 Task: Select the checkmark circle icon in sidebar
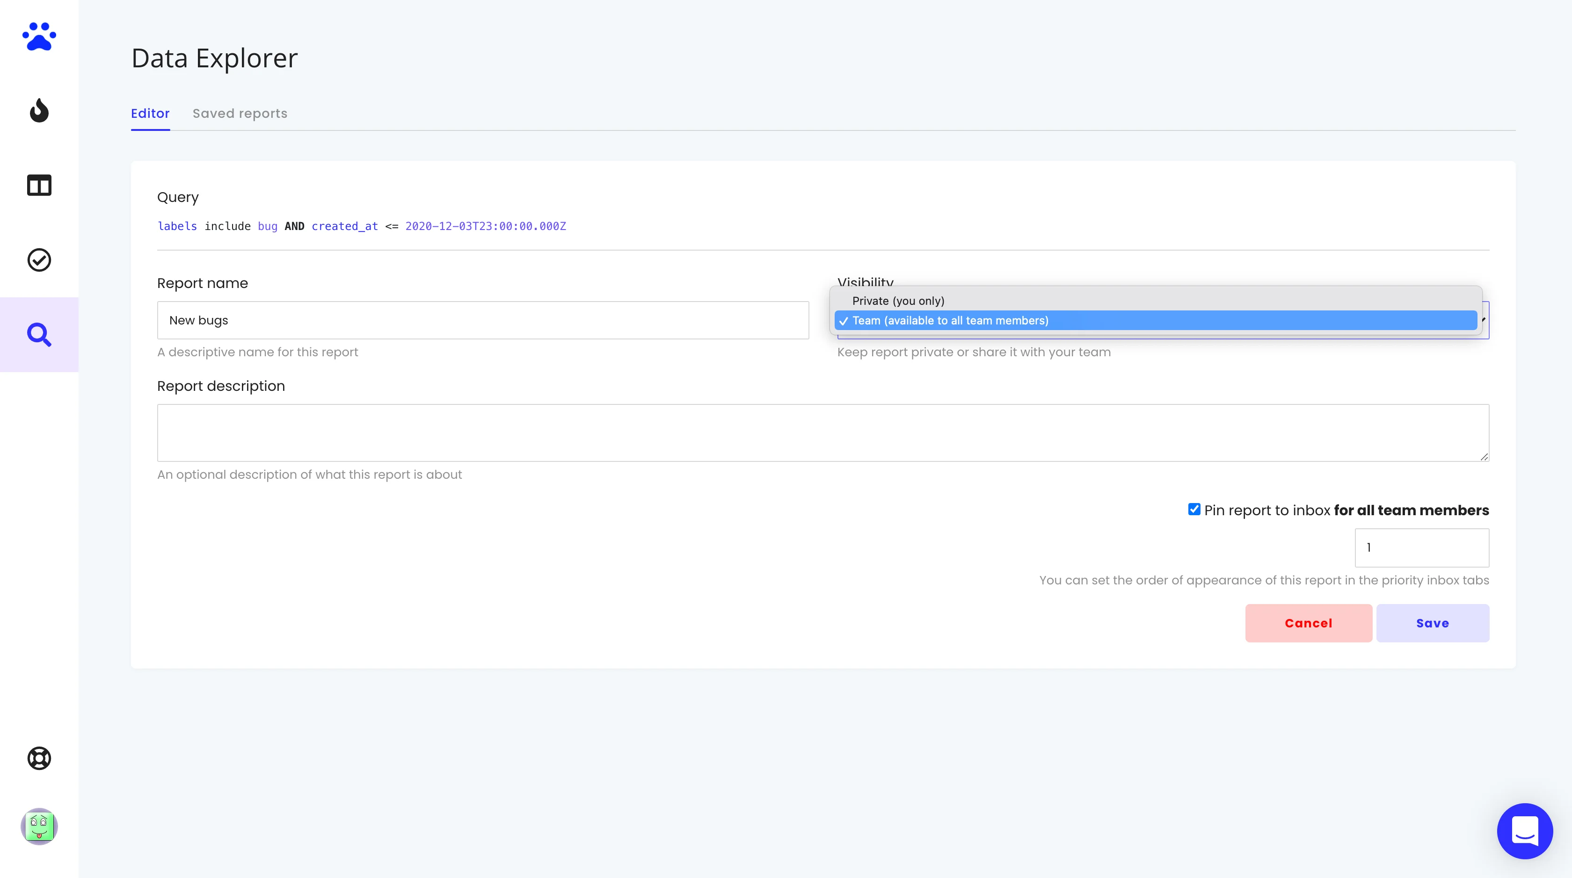pos(39,260)
